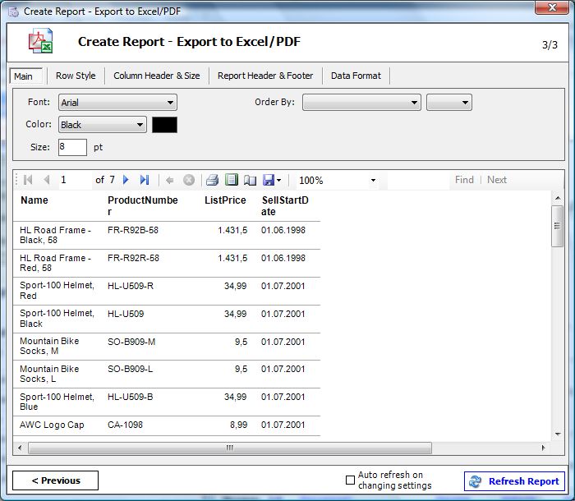Click the scroll right arrow
Viewport: 575px width, 501px height.
coord(544,448)
